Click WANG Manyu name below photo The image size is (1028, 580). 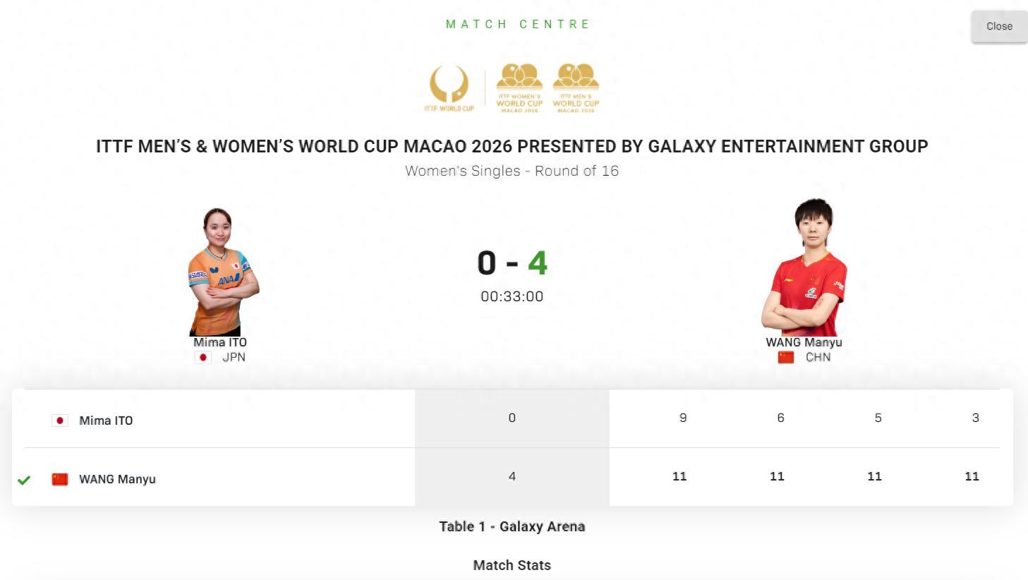[x=804, y=342]
